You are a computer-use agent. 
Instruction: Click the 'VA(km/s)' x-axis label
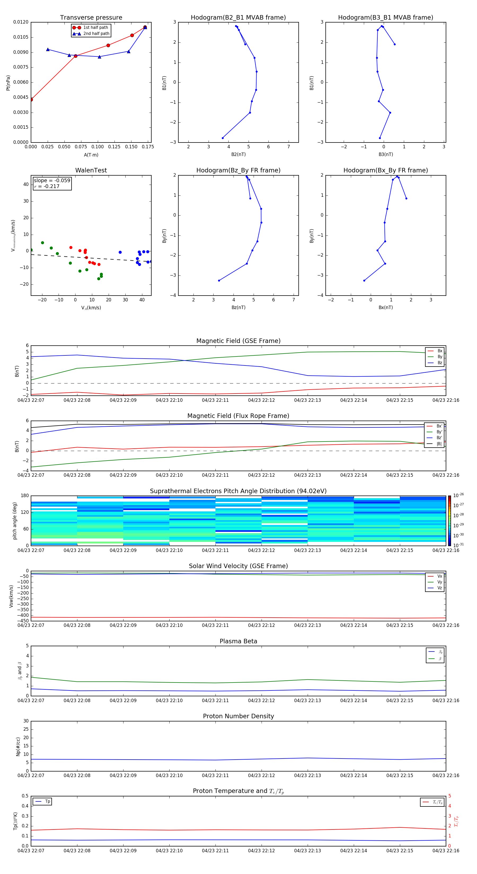click(x=91, y=308)
